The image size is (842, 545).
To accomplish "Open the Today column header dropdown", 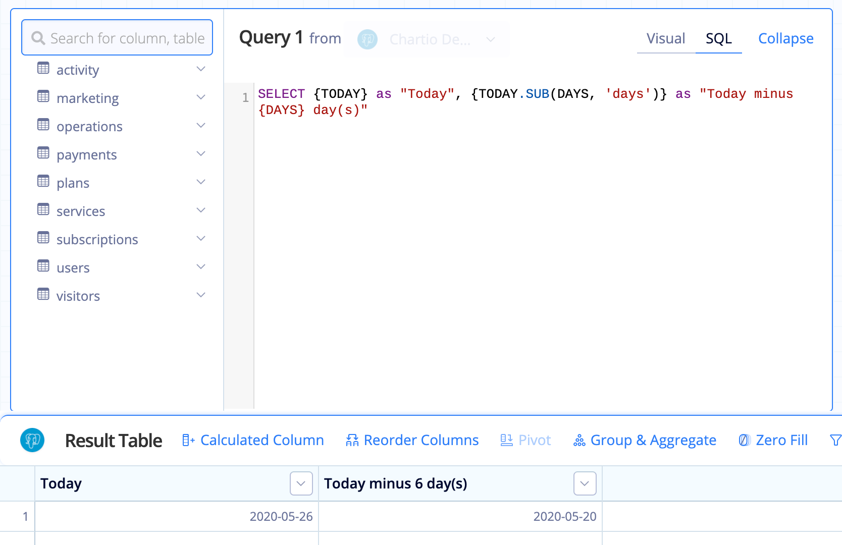I will (301, 483).
